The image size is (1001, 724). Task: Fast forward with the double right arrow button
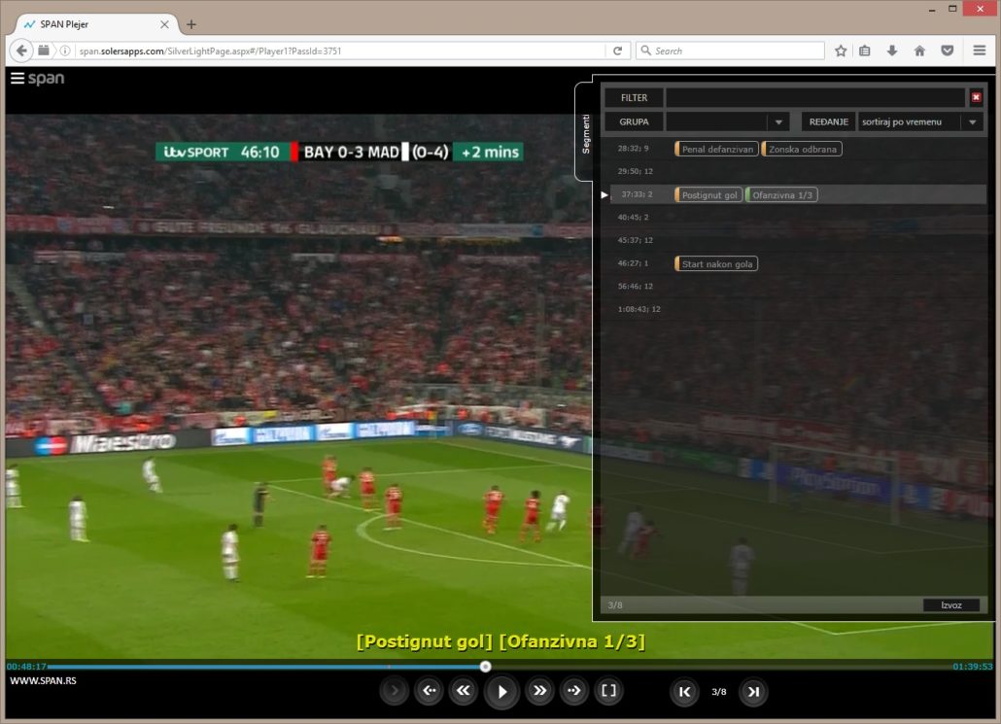[x=539, y=690]
